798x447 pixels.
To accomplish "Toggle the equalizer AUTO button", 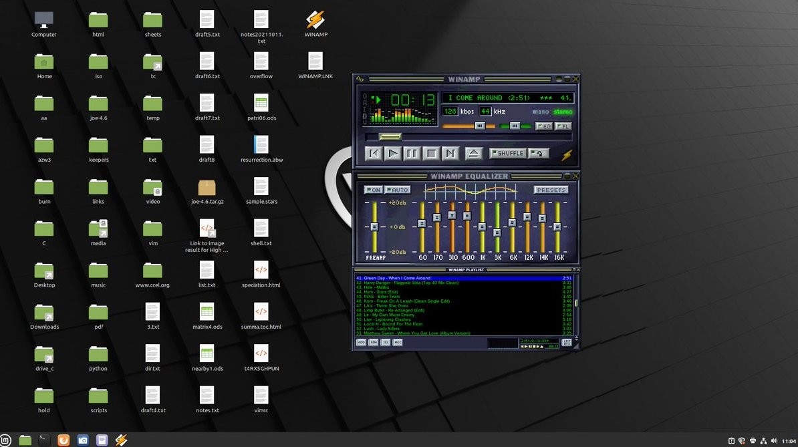I will coord(397,190).
